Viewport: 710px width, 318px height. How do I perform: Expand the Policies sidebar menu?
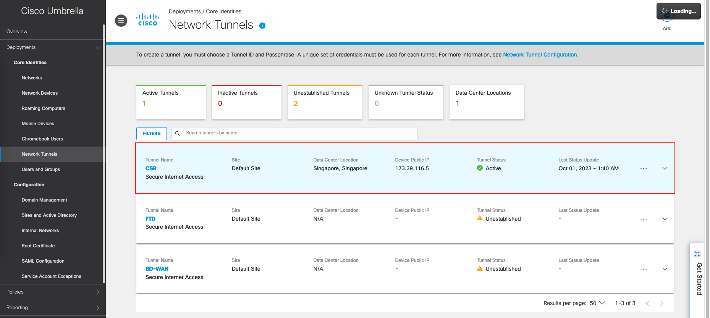point(98,292)
